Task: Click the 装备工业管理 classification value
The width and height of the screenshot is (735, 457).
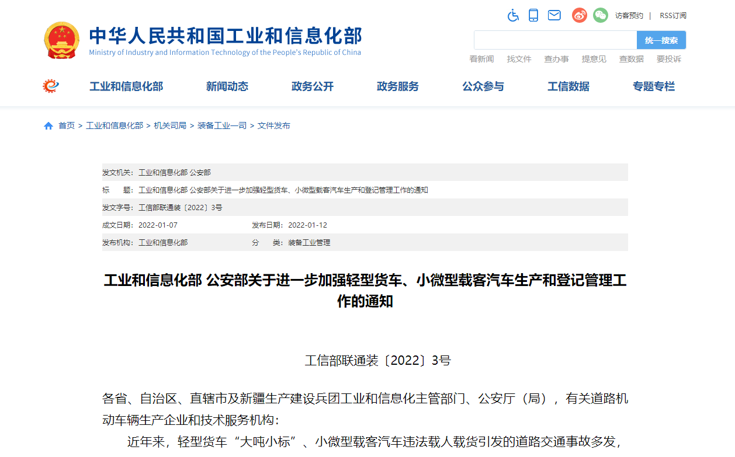Action: 309,243
